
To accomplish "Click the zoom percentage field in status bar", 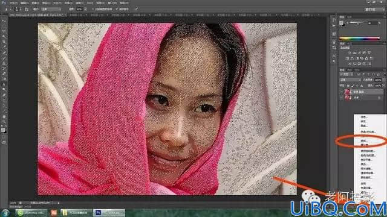I will point(13,203).
